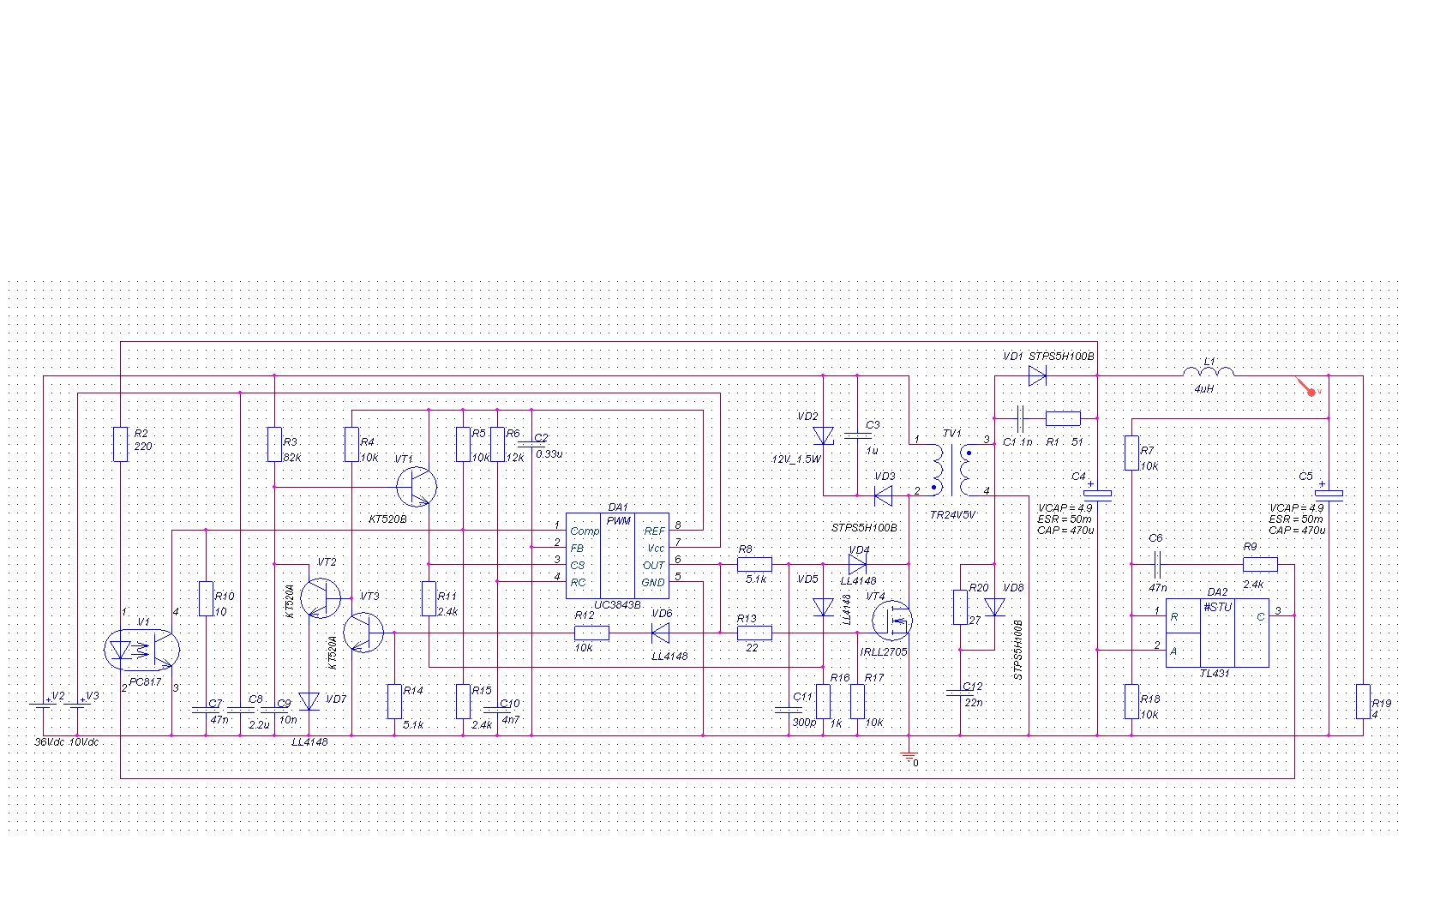Click the R7 resistor symbol
This screenshot has height=900, width=1440.
[1131, 453]
